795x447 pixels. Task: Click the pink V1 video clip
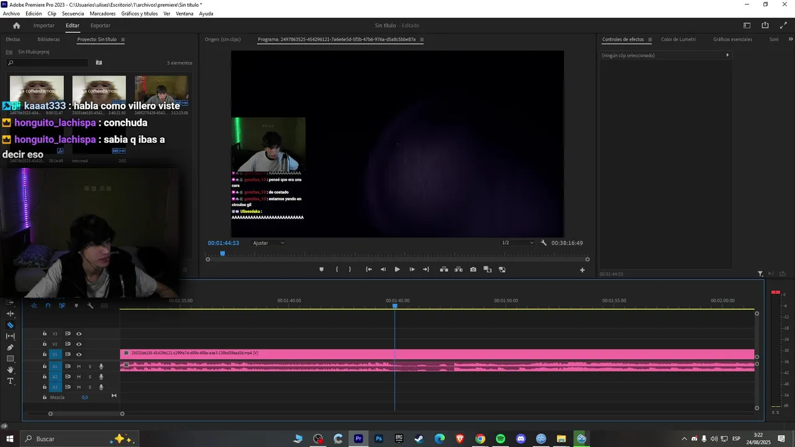click(437, 353)
